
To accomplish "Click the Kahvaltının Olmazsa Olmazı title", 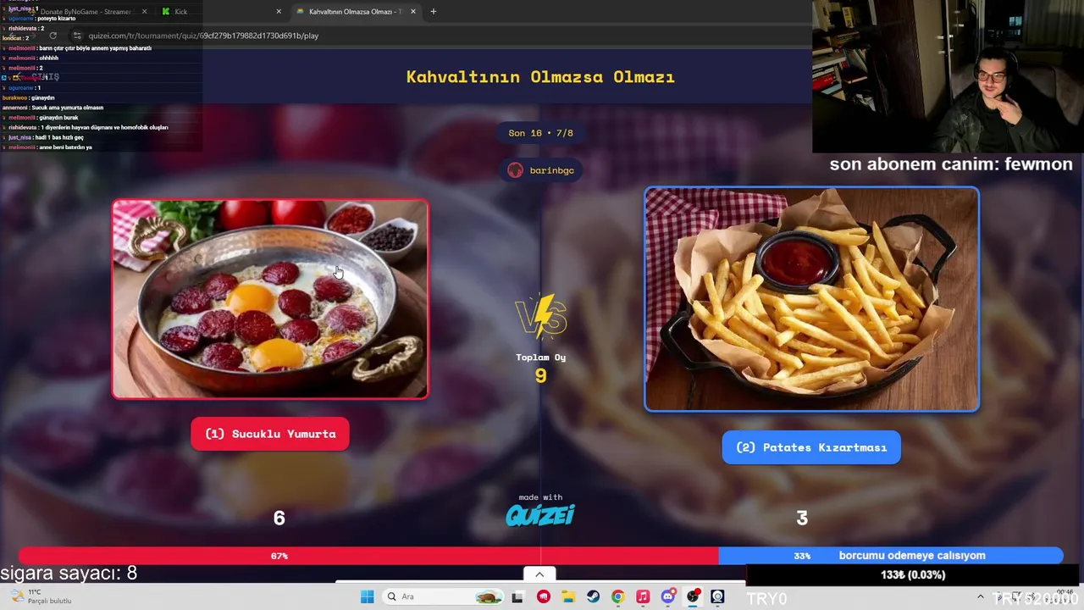I will point(540,77).
